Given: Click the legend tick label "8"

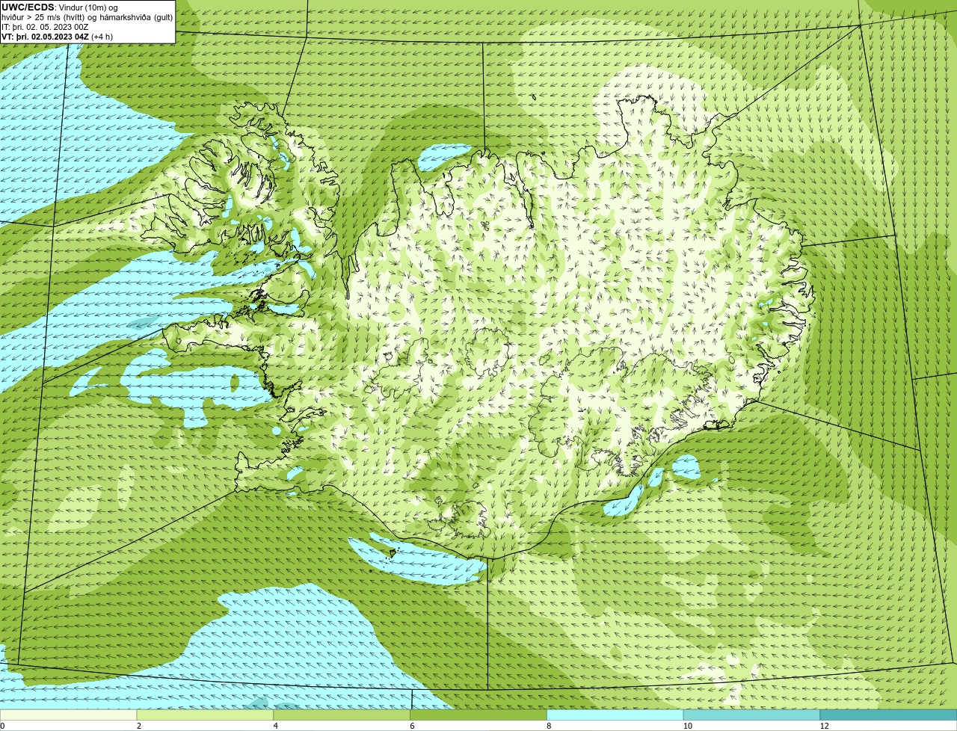Looking at the screenshot, I should pos(548,726).
